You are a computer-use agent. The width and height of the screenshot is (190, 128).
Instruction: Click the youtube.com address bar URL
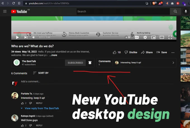coord(49,3)
